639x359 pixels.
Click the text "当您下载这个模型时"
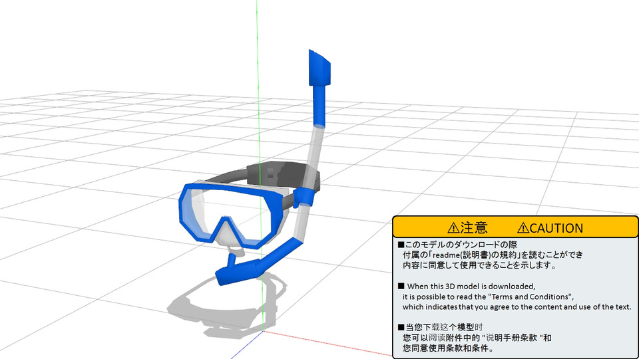pos(444,327)
